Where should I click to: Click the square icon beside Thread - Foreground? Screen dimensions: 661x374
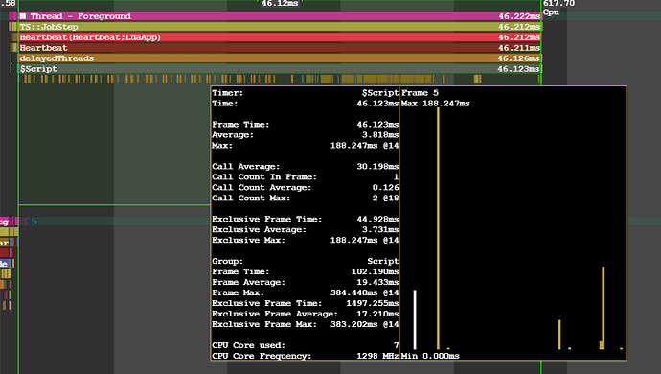(x=23, y=16)
